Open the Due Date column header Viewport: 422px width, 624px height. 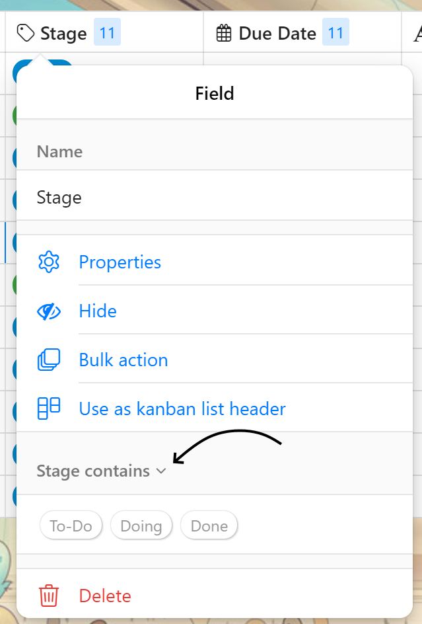(x=277, y=33)
